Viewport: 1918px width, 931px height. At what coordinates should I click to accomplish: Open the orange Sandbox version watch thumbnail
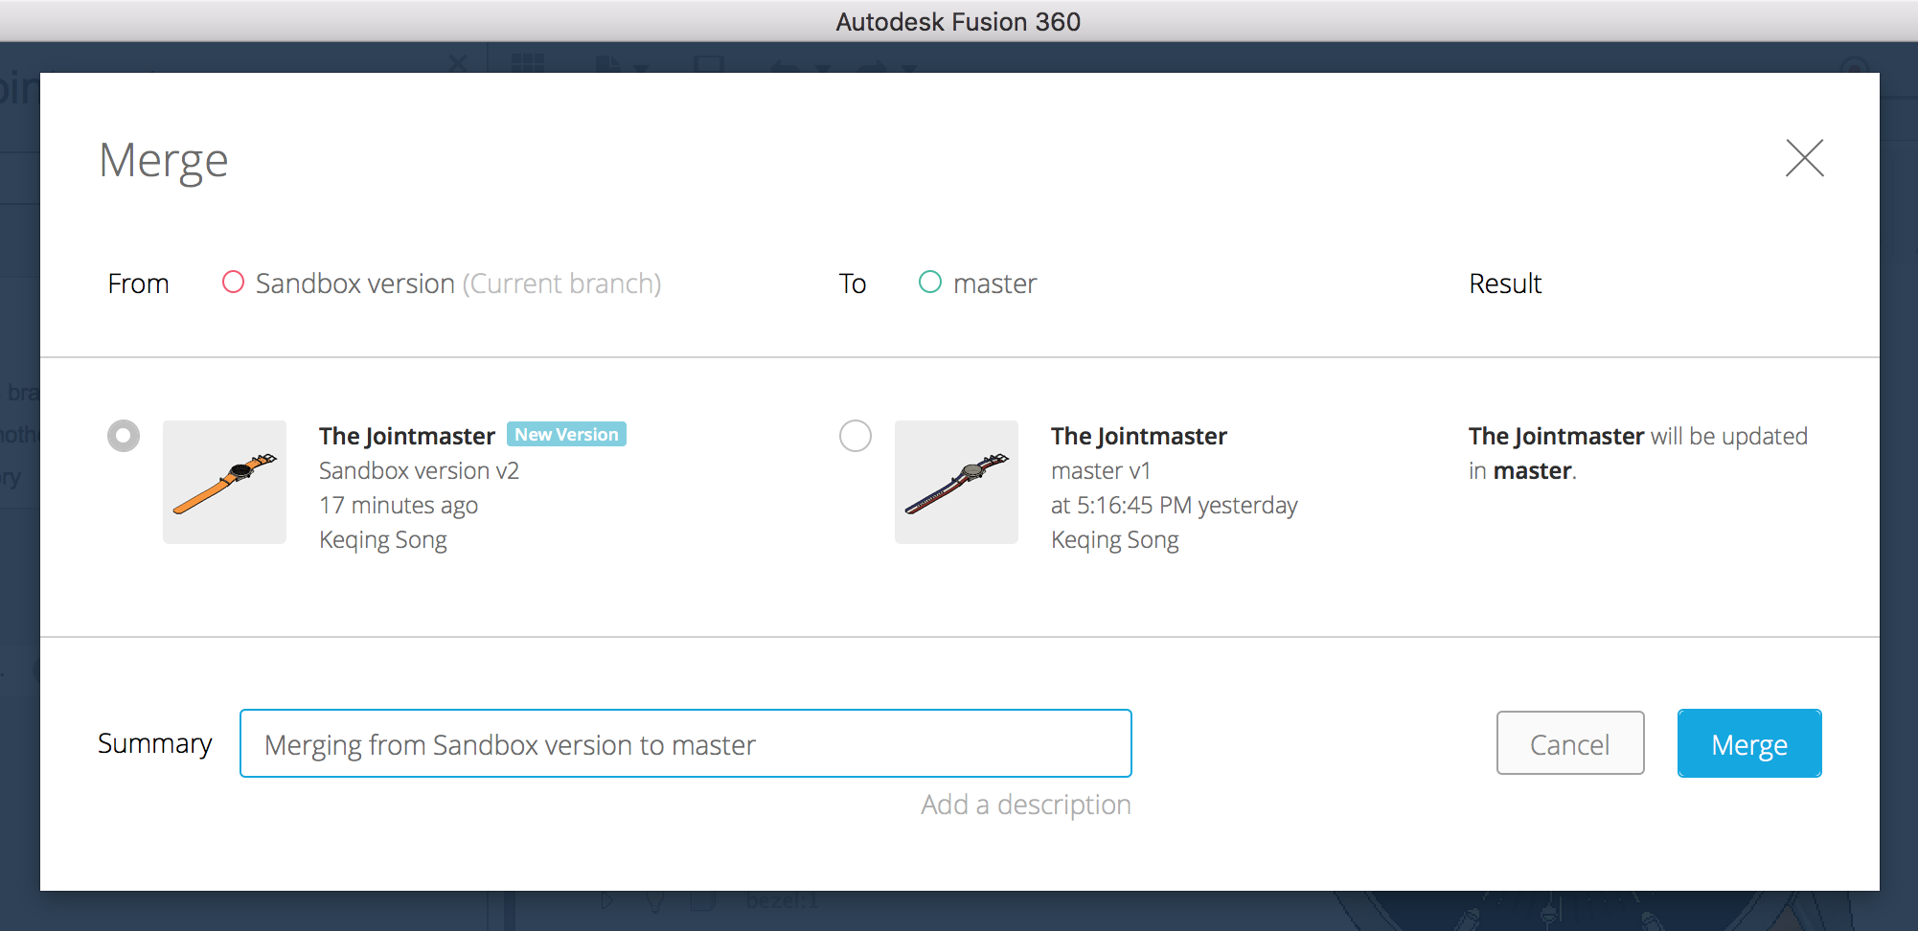click(224, 482)
